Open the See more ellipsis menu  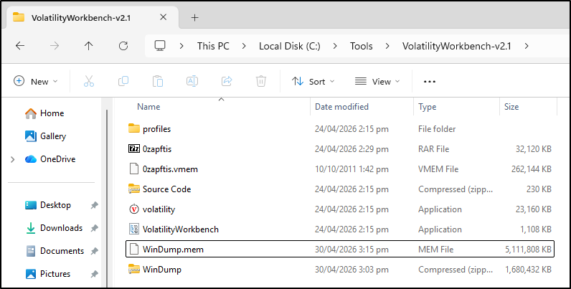coord(430,82)
